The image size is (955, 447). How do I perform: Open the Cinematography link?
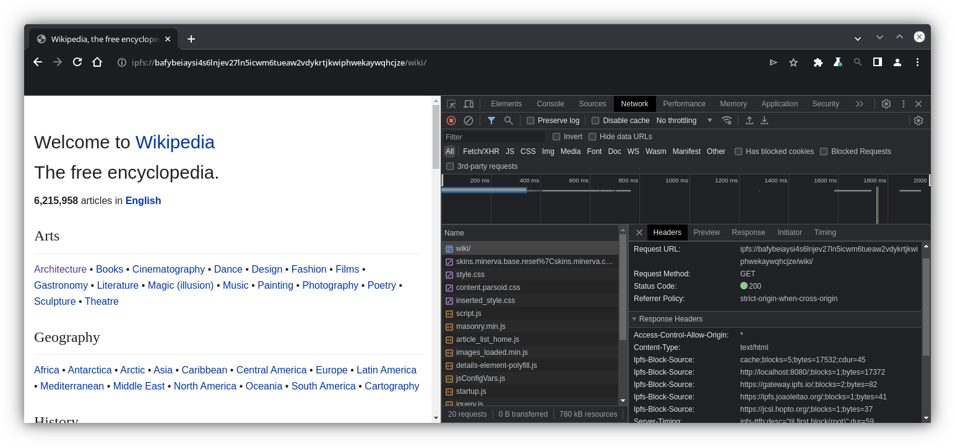click(x=168, y=269)
